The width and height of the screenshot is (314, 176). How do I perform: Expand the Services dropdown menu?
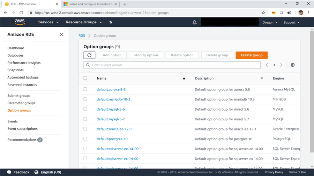tap(48, 22)
